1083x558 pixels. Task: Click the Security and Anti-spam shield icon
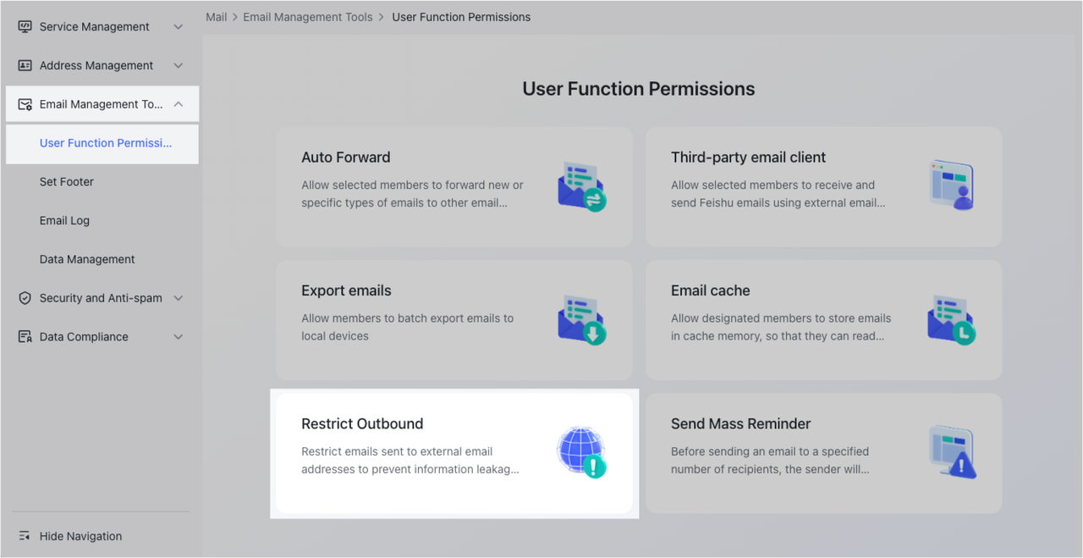(25, 298)
